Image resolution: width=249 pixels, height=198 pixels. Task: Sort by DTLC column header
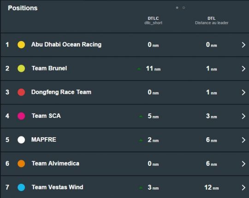153,20
